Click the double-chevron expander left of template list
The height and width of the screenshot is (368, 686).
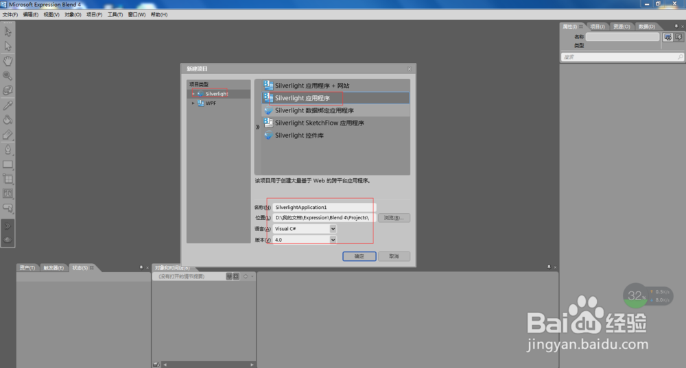point(258,127)
